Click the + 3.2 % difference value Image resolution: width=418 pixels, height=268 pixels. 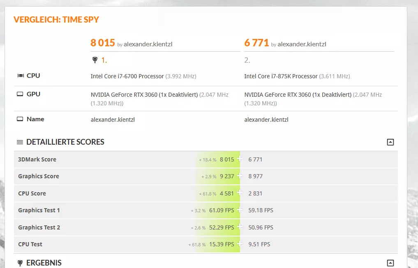coord(198,211)
